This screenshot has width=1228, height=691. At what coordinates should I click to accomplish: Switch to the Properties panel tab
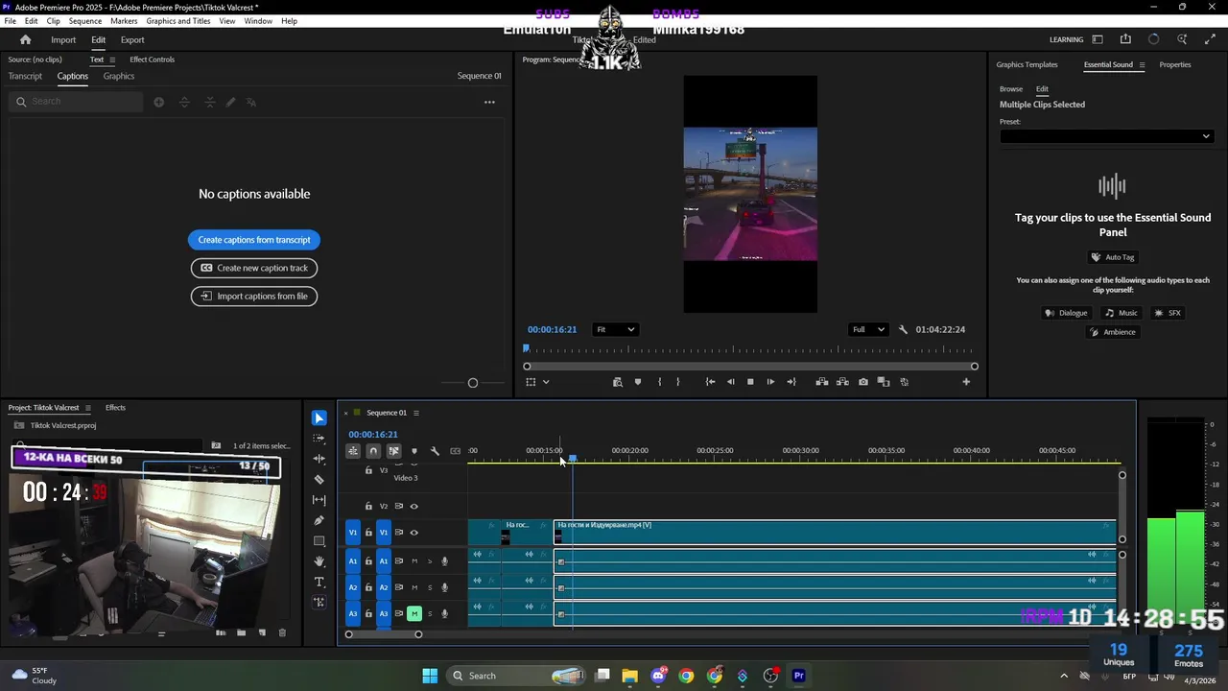coord(1175,65)
